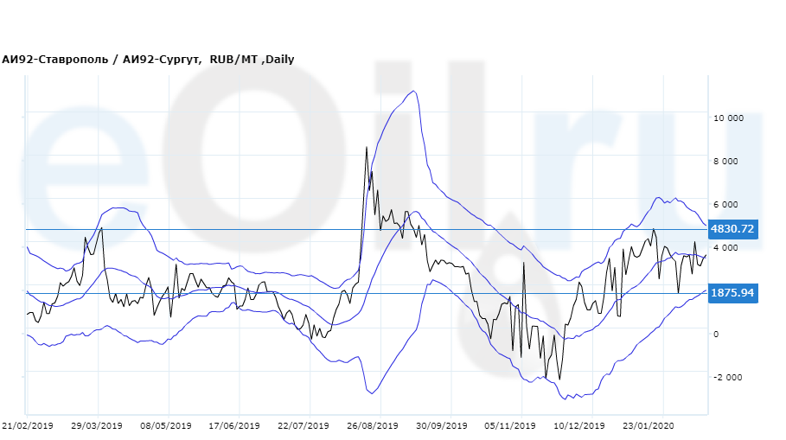Select the 26/08/2019 date label
Screen dimensions: 786x440
[372, 426]
